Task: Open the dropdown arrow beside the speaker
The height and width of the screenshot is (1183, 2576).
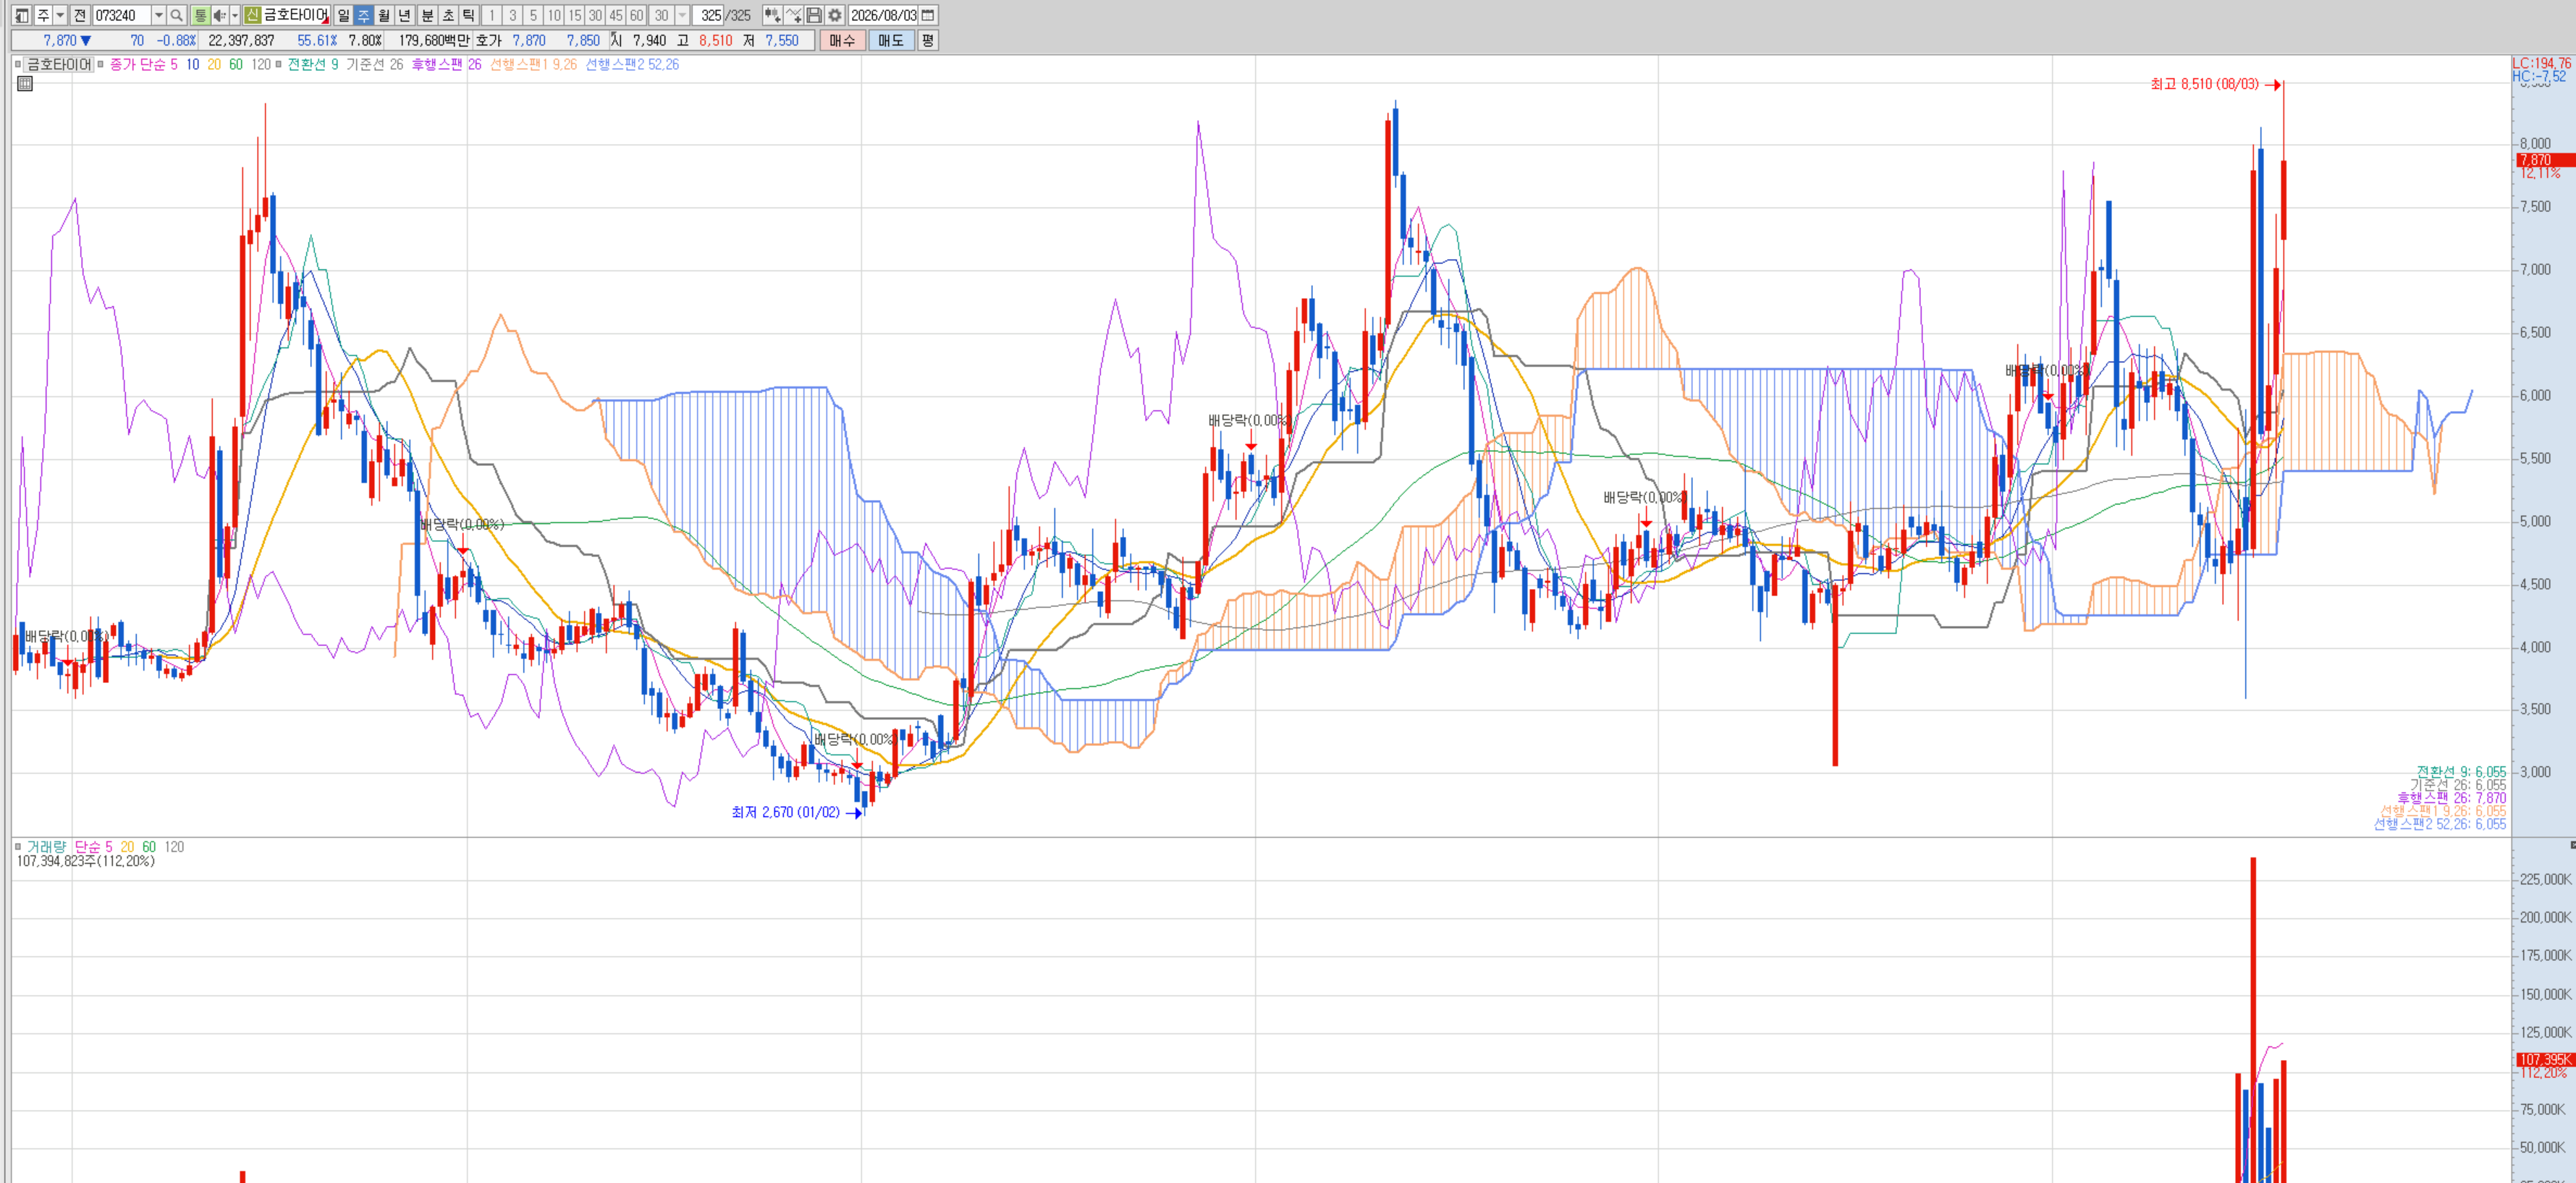Action: click(x=235, y=15)
